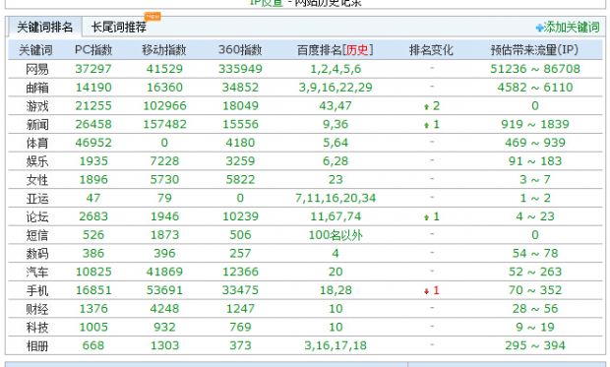Click traffic estimate 54 ~ 78
The image size is (610, 367).
click(535, 254)
